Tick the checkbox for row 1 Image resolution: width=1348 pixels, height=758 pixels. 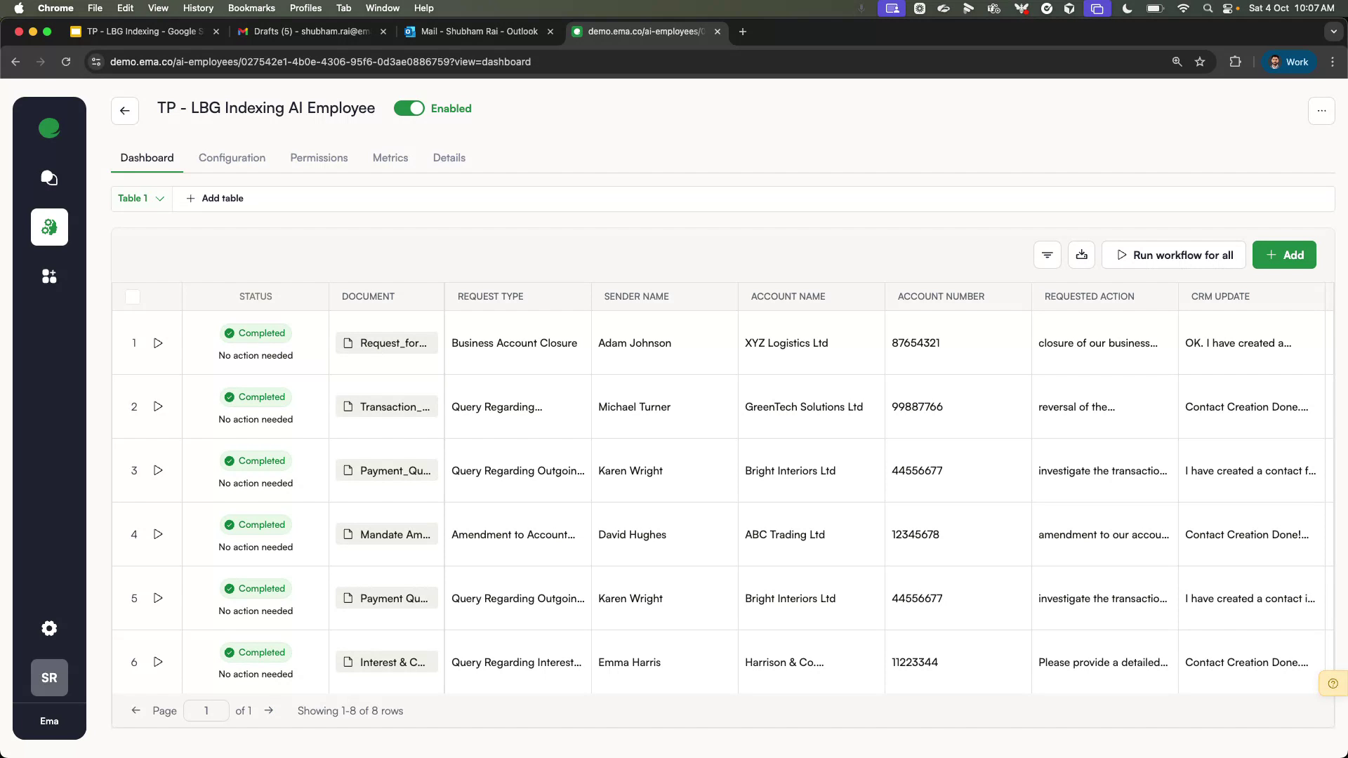coord(133,343)
